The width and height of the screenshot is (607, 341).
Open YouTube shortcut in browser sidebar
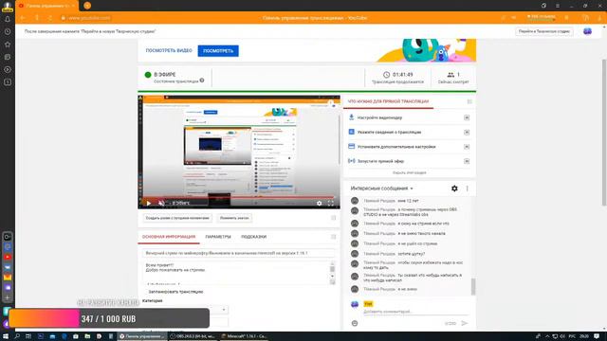point(8,257)
